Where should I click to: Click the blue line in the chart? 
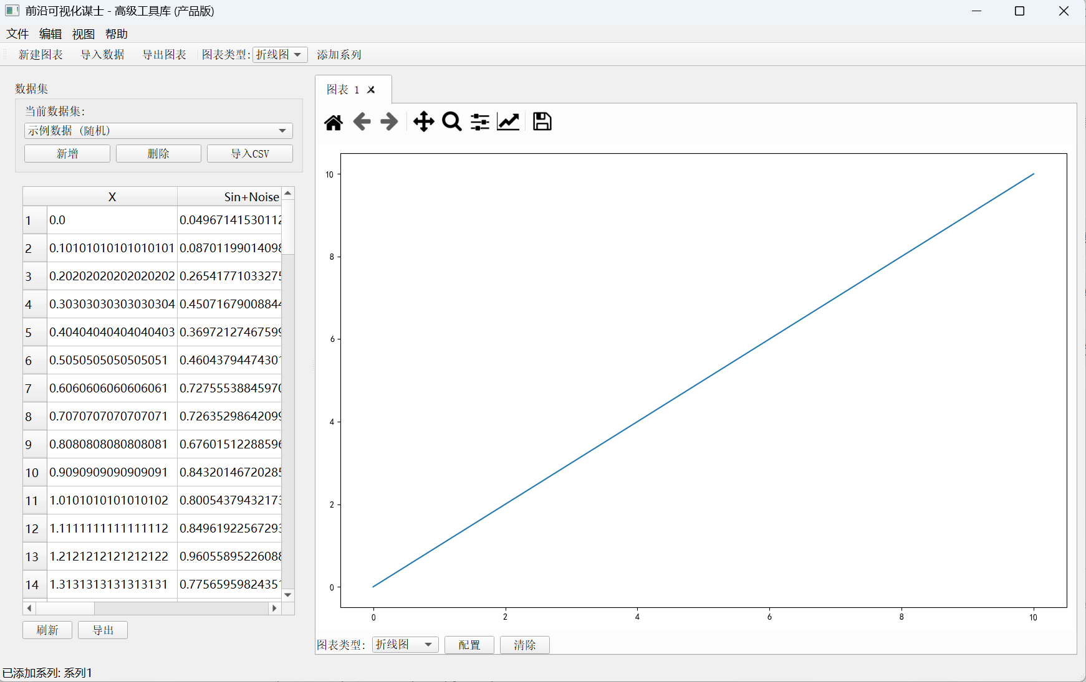click(x=703, y=381)
